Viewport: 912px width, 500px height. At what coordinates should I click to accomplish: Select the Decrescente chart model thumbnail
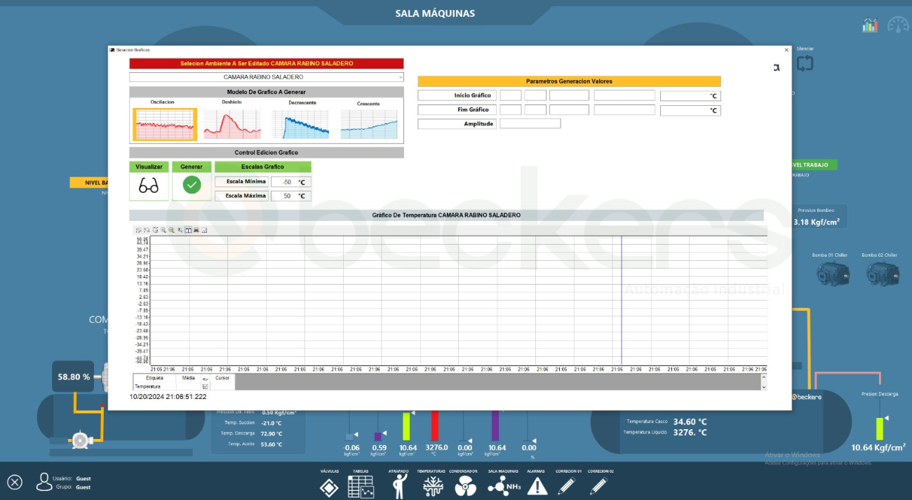[x=301, y=124]
